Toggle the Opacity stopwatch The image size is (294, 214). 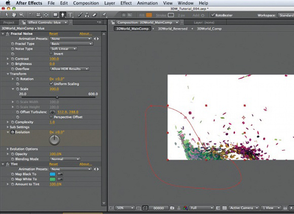[13, 154]
